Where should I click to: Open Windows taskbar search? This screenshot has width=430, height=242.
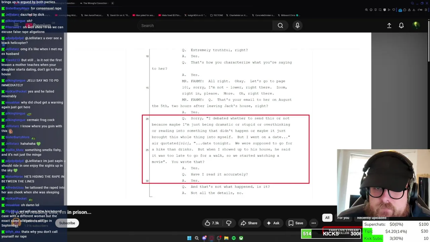click(197, 238)
